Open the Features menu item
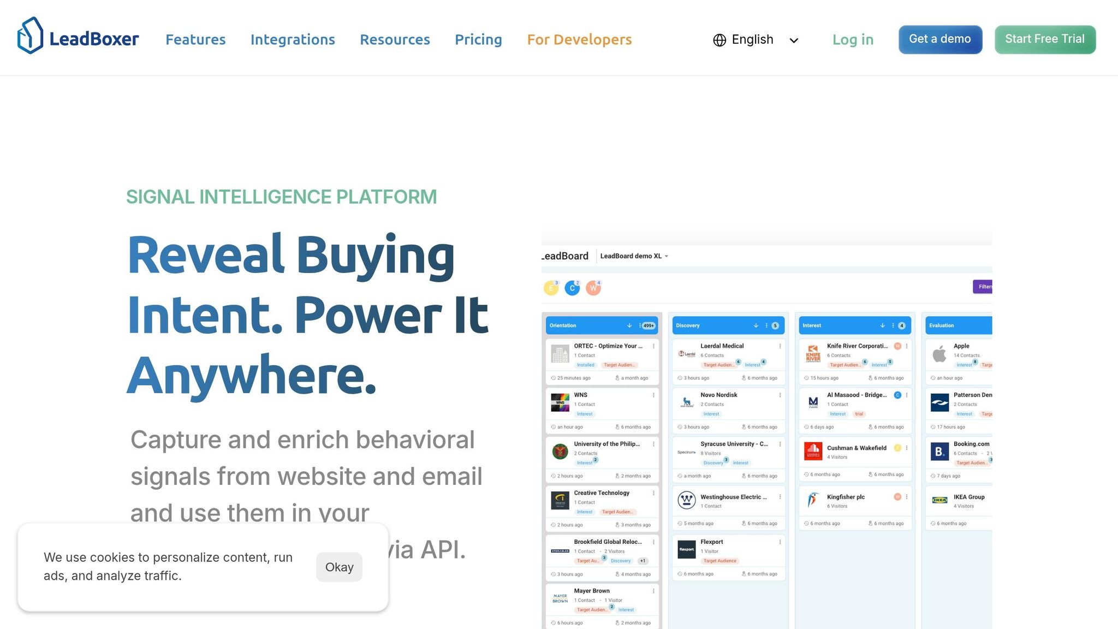The height and width of the screenshot is (629, 1118). click(195, 40)
